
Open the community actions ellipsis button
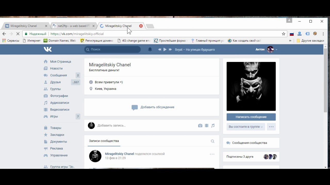pos(271,127)
